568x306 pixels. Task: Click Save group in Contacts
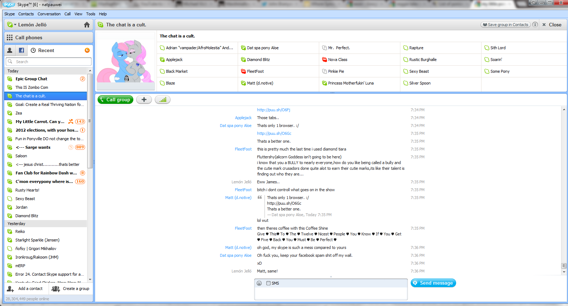point(505,25)
